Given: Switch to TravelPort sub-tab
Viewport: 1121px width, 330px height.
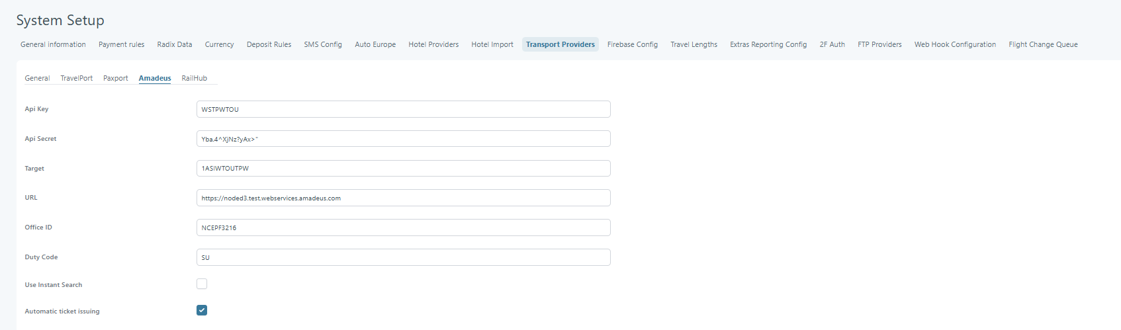Looking at the screenshot, I should (77, 78).
